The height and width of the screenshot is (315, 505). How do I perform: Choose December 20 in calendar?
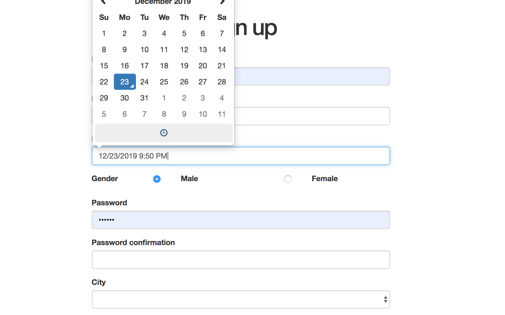[x=203, y=66]
